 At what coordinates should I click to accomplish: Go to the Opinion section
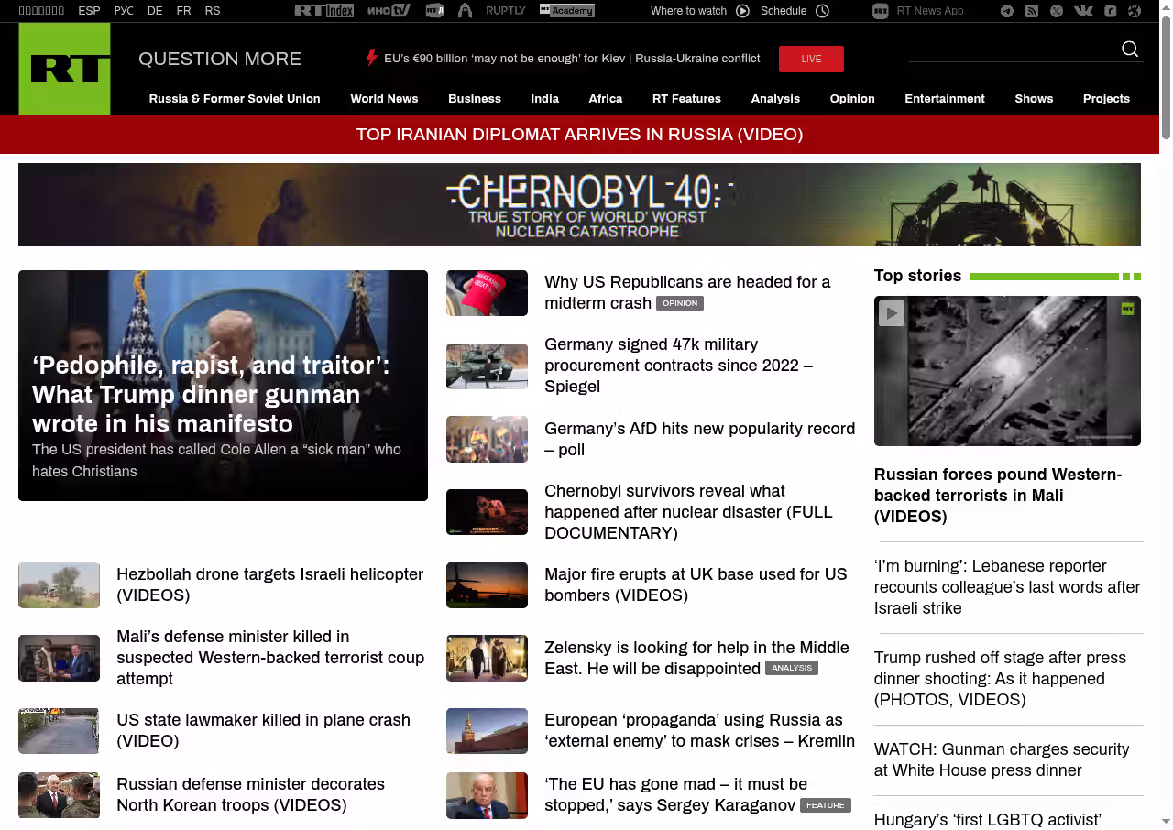852,99
